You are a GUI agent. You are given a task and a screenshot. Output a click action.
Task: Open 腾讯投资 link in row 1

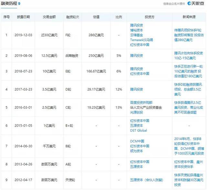tap(136, 25)
